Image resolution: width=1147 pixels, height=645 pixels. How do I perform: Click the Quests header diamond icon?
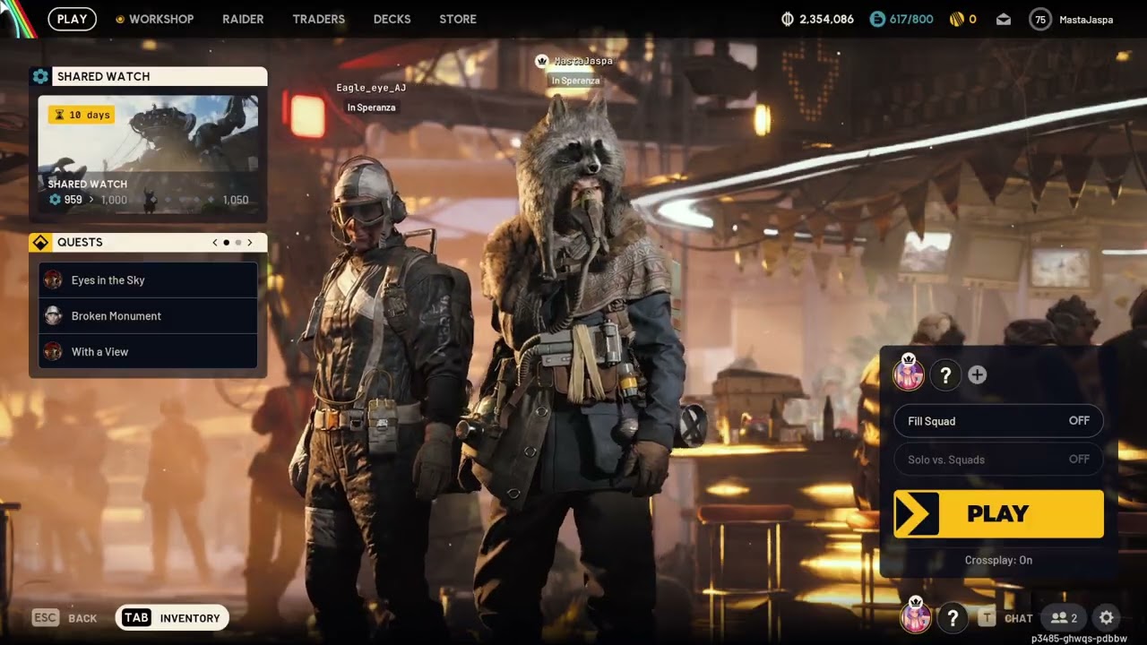(40, 242)
